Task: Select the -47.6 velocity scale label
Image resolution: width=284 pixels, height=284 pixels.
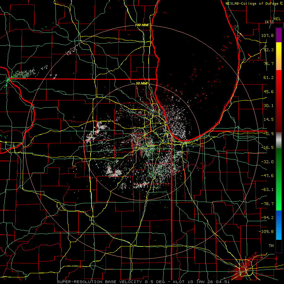Action: (267, 176)
